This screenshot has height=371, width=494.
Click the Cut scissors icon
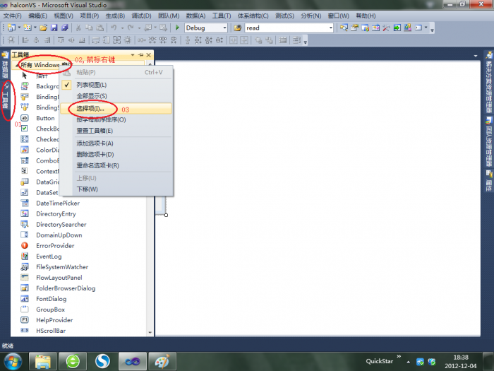click(x=78, y=28)
